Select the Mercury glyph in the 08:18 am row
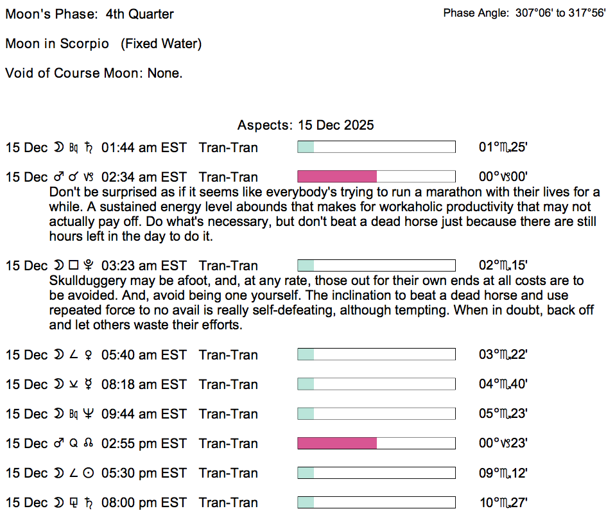The image size is (615, 520). [89, 385]
